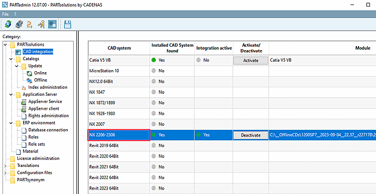This screenshot has height=194, width=376.
Task: Click Deactivate for NX 2206-2306
Action: (251, 135)
